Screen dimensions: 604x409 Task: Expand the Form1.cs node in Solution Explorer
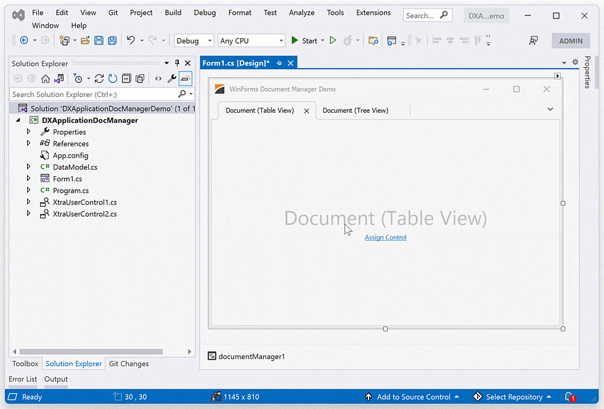coord(28,179)
